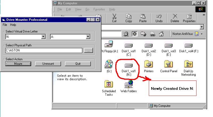This screenshot has height=117, width=213.
Task: Select the Disk1_vol2 (D:) drive icon
Action: pyautogui.click(x=149, y=45)
